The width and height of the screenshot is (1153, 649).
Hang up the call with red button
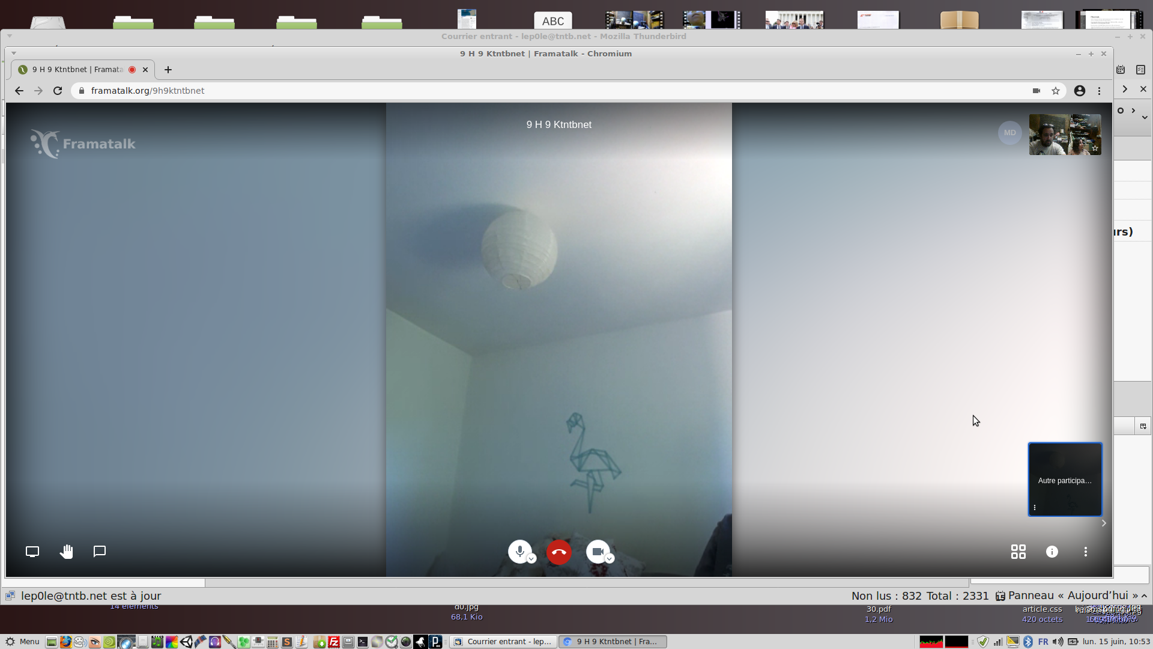click(x=558, y=552)
